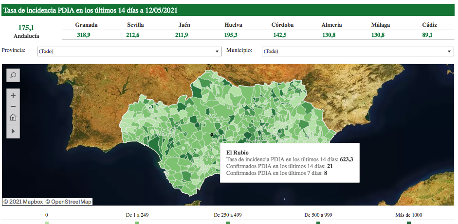Zoom in with the map plus button

click(x=13, y=96)
